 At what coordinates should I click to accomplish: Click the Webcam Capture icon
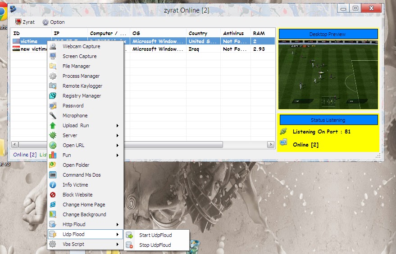53,46
